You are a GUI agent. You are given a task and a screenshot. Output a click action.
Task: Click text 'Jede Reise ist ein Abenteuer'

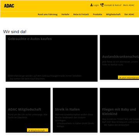[x=116, y=62]
